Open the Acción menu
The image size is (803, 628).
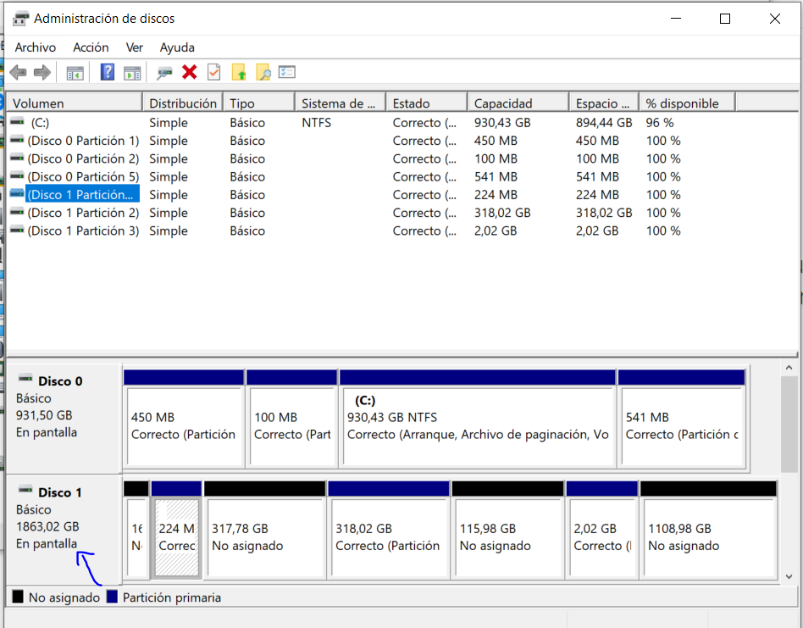(x=91, y=47)
